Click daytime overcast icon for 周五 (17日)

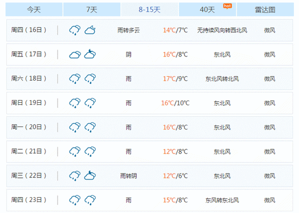(75, 55)
